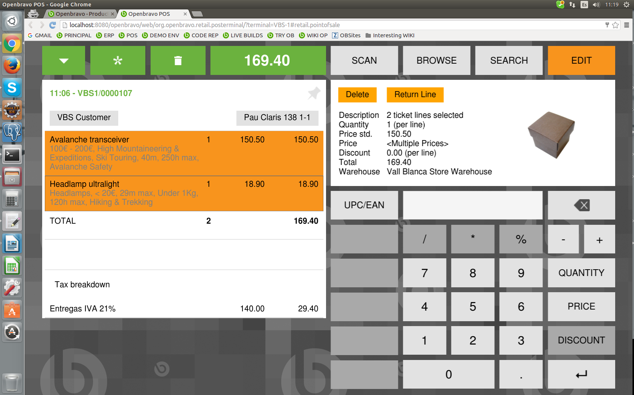This screenshot has height=395, width=634.
Task: Click the trash can delete ticket icon
Action: point(178,61)
